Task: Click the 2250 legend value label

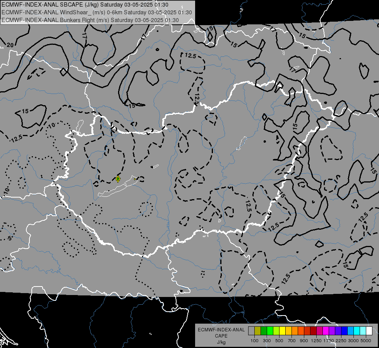Action: [341, 341]
